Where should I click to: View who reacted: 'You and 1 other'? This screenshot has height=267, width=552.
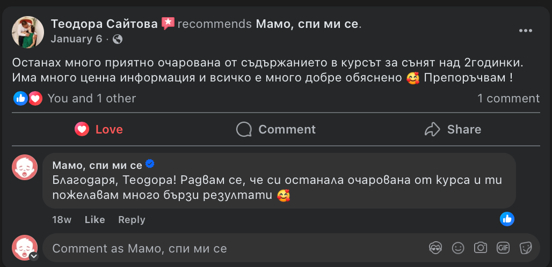[91, 98]
